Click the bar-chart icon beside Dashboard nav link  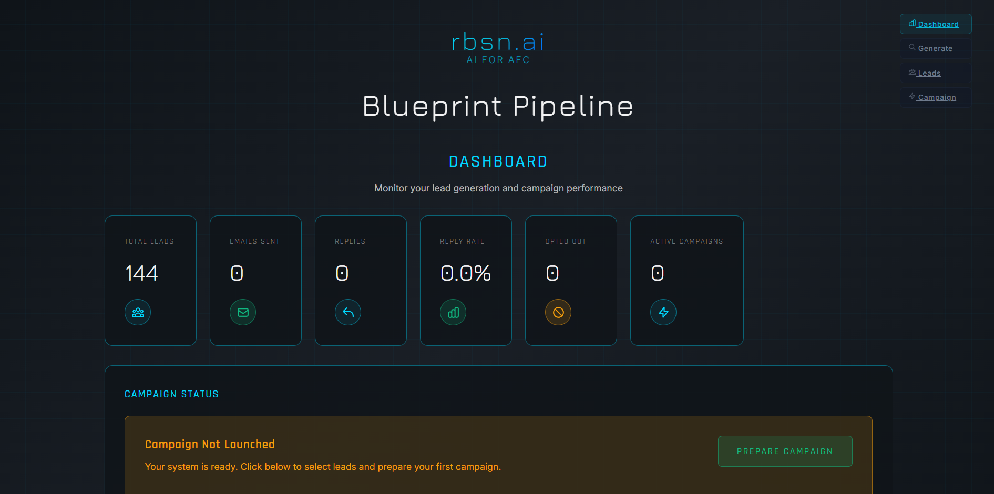tap(912, 24)
